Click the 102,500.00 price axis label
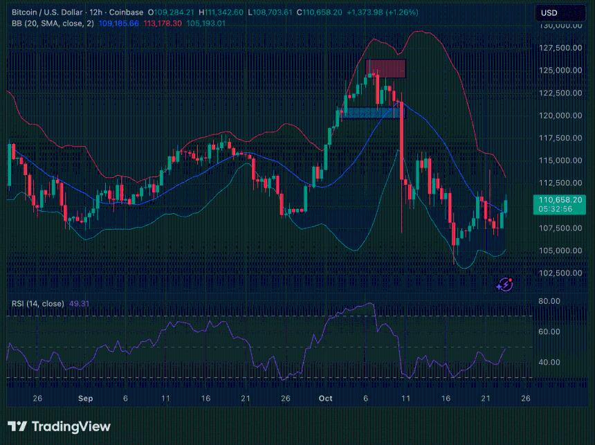Image resolution: width=595 pixels, height=445 pixels. [558, 273]
